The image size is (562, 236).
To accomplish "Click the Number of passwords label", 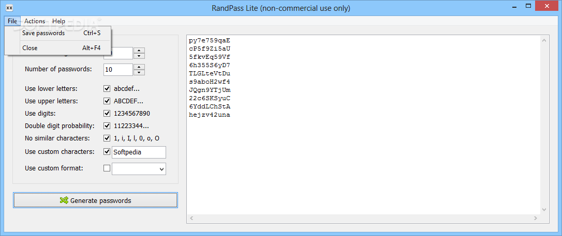I will (58, 69).
